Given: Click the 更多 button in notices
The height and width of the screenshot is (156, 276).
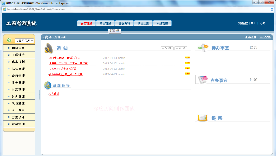Looking at the screenshot, I should 181,48.
